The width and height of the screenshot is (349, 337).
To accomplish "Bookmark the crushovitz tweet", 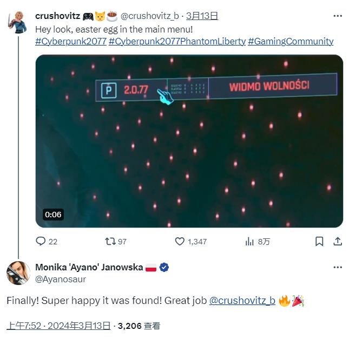I will (319, 242).
